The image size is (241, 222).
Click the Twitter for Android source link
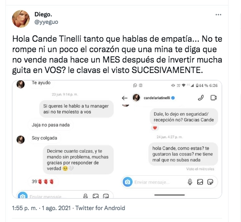tap(100, 208)
